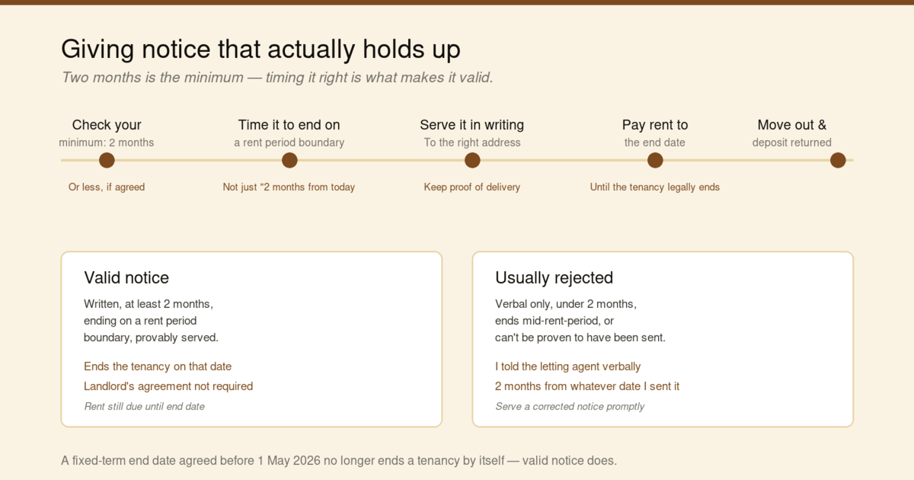Click 'Ends the tenancy on that date'
This screenshot has height=480, width=914.
[158, 366]
